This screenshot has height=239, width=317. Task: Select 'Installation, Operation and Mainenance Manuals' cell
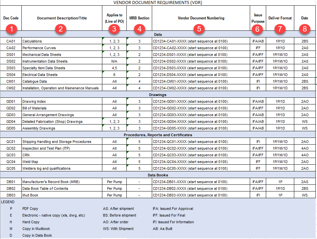[62, 88]
